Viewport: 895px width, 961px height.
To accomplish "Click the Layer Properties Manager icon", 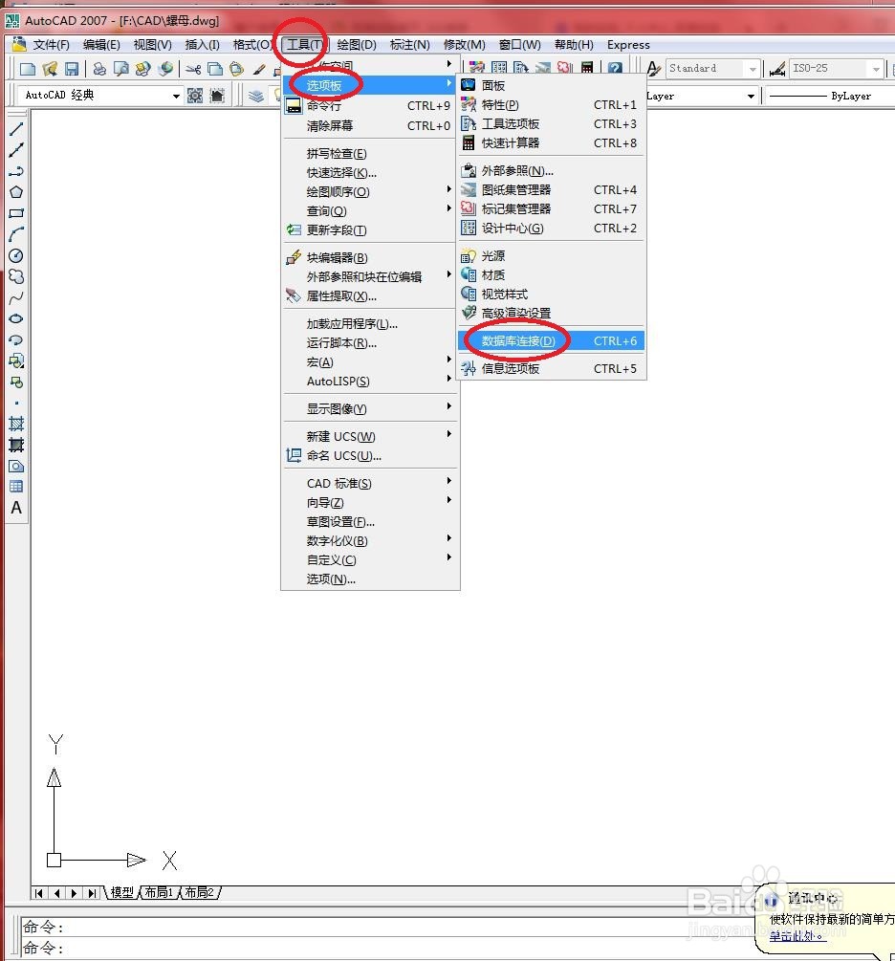I will [256, 96].
